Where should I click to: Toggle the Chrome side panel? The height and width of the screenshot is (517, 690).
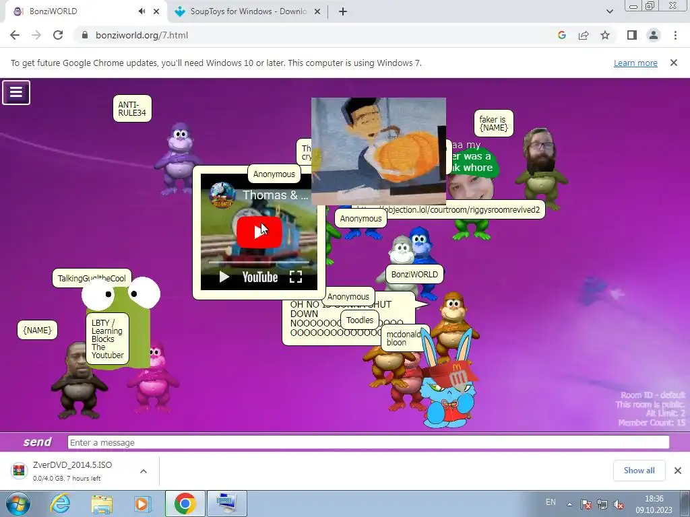click(x=632, y=35)
